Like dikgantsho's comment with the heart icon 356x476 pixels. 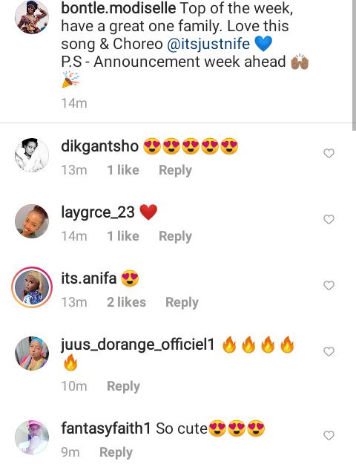(329, 153)
